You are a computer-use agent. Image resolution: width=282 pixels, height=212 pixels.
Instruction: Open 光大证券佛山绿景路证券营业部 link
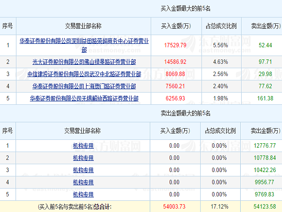coord(84,62)
